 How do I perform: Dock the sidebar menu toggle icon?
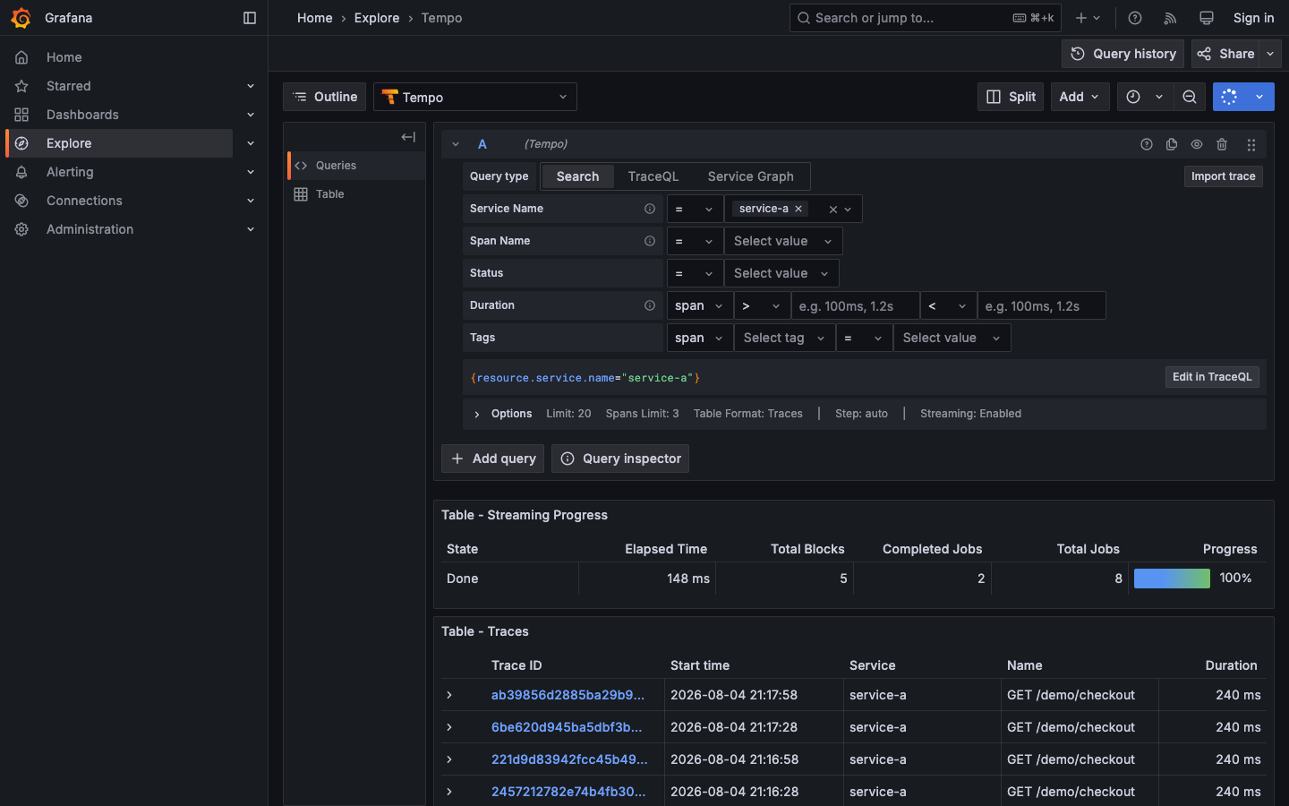pos(250,18)
